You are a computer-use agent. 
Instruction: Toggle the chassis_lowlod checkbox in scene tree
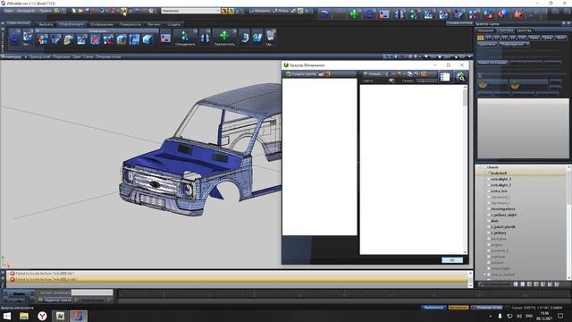click(489, 275)
